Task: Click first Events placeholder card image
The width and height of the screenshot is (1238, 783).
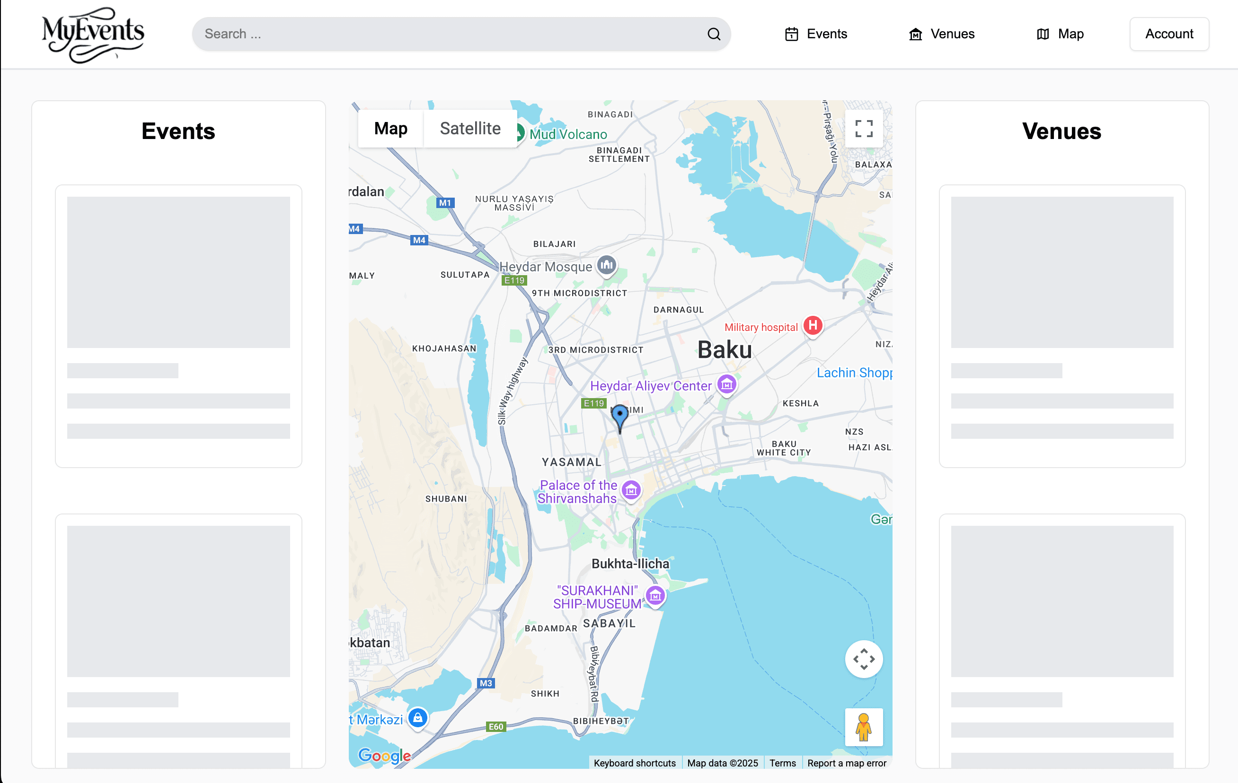Action: (178, 272)
